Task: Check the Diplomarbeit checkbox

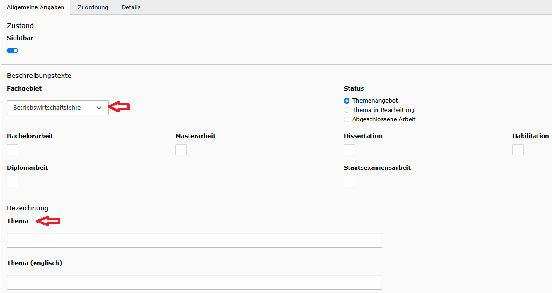Action: pos(13,181)
